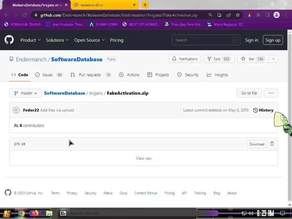Click the Sign up button
Screen dimensions: 292x219
coord(273,40)
